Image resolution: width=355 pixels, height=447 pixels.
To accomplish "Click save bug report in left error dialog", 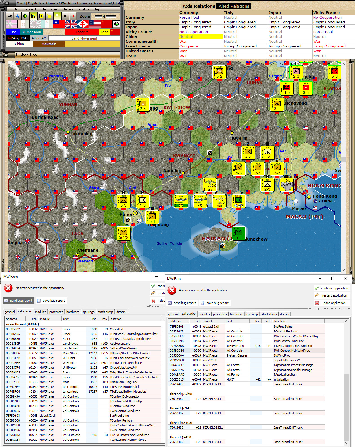I will point(51,301).
